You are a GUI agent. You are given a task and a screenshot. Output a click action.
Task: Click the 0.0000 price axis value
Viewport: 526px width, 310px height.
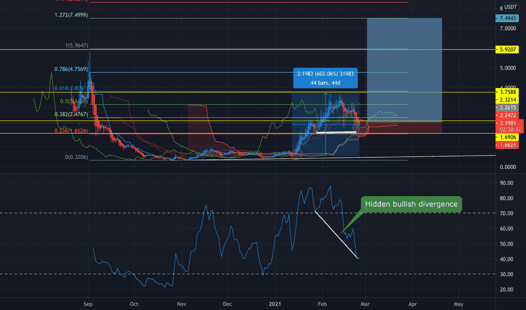pyautogui.click(x=508, y=167)
